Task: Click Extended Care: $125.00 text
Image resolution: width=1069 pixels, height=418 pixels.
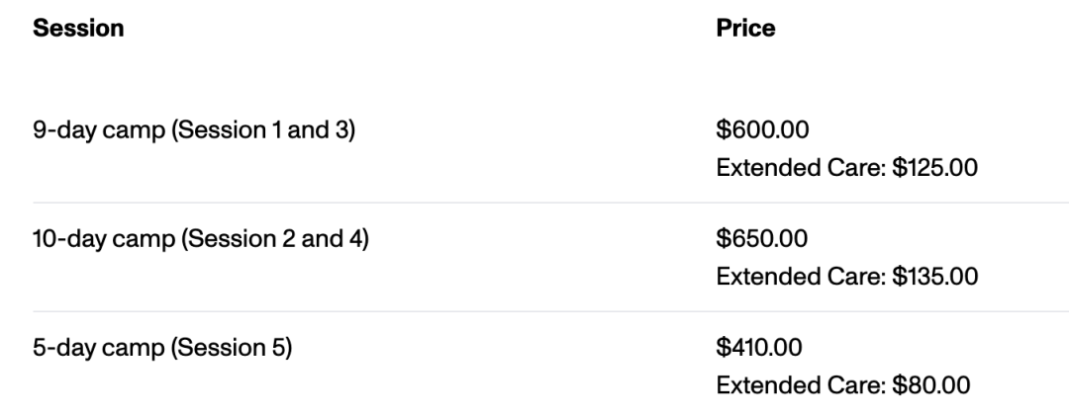Action: (x=846, y=167)
